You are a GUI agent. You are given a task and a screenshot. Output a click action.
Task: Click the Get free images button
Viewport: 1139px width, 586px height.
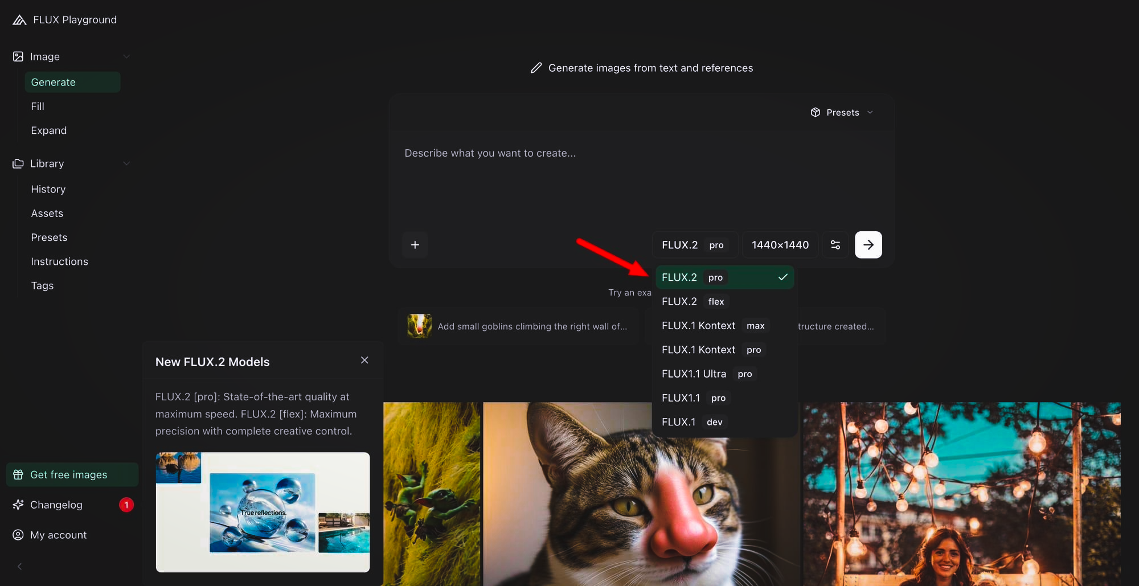72,474
